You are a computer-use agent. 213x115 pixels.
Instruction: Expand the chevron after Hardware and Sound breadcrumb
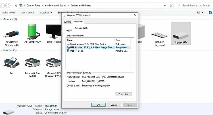tap(68, 6)
